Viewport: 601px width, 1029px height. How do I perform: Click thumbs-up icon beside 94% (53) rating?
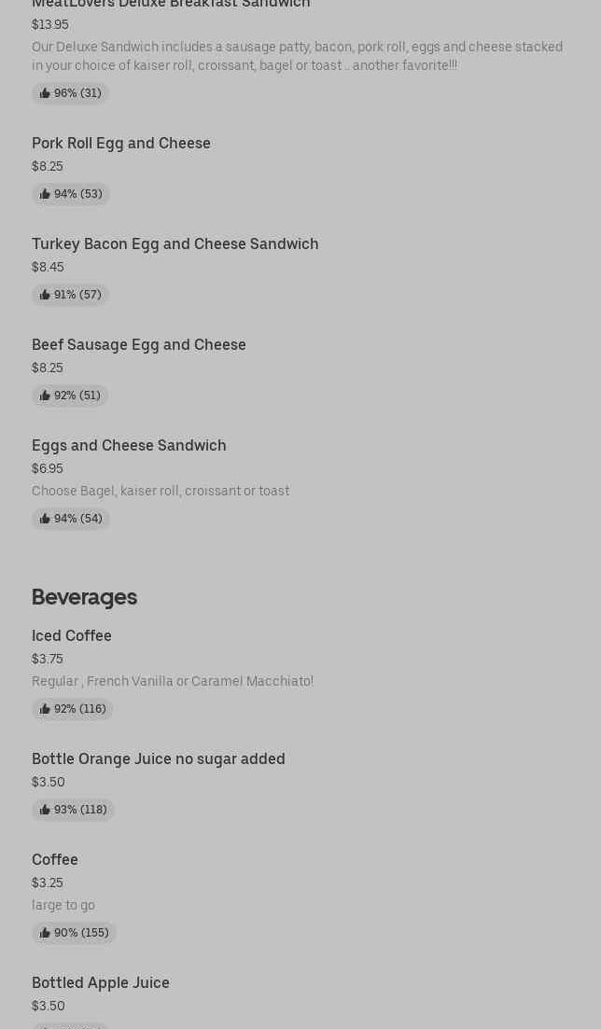coord(45,194)
